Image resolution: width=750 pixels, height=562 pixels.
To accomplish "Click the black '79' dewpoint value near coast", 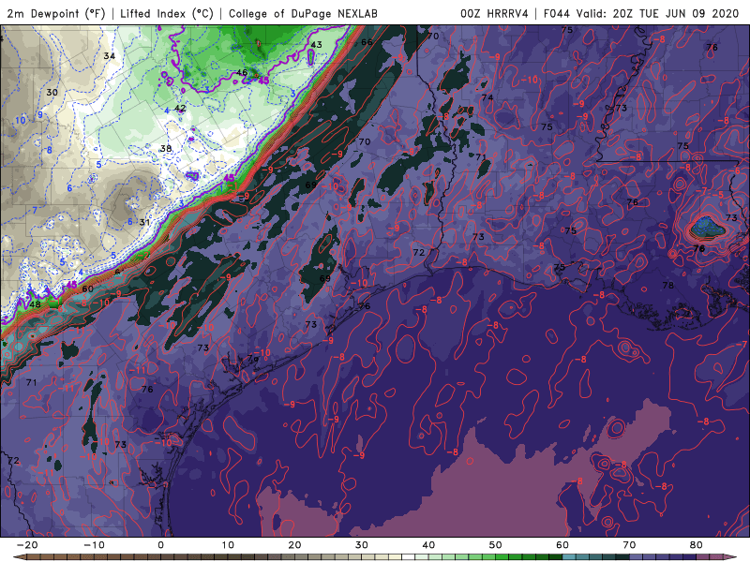I will tap(253, 359).
